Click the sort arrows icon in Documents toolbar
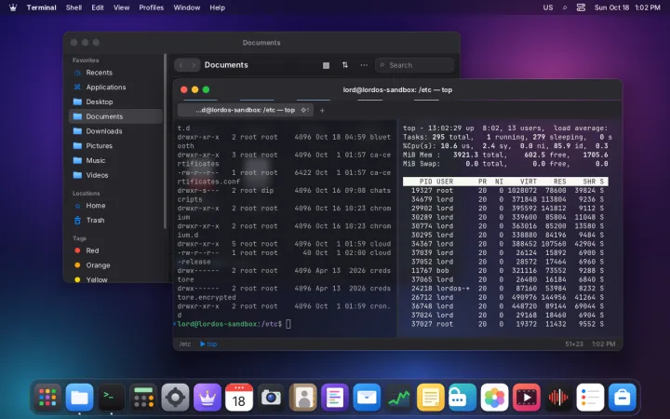Viewport: 670px width, 419px height. coord(345,65)
